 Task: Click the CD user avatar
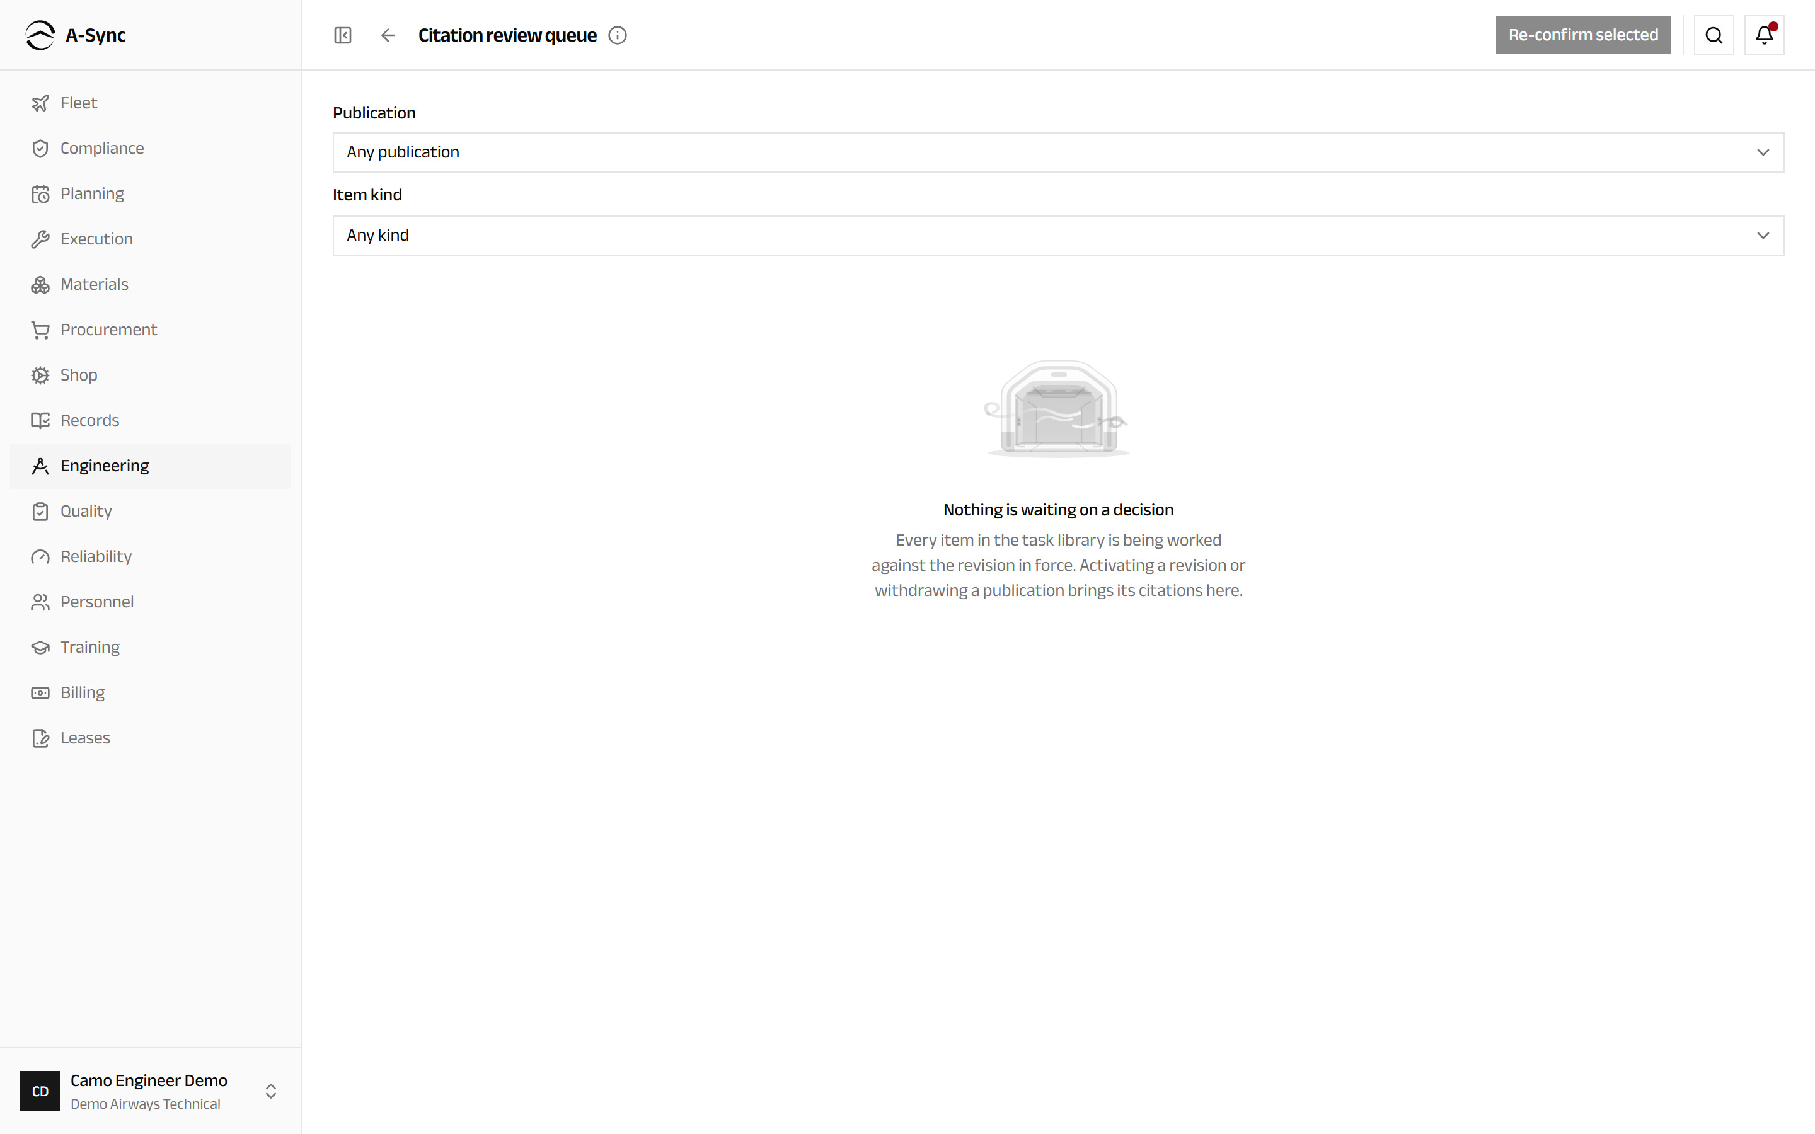[40, 1091]
